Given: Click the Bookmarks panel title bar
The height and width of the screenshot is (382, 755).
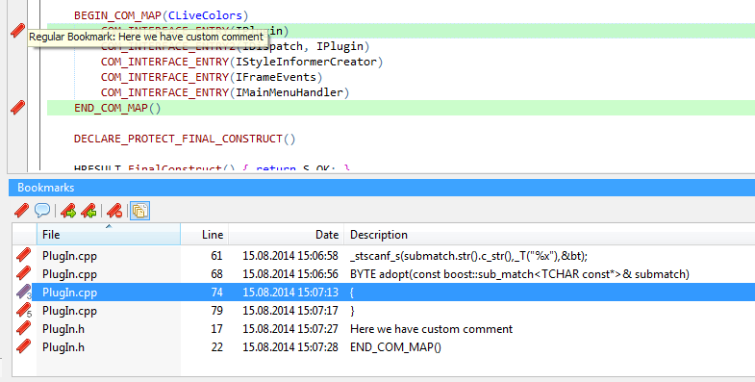Looking at the screenshot, I should 382,188.
